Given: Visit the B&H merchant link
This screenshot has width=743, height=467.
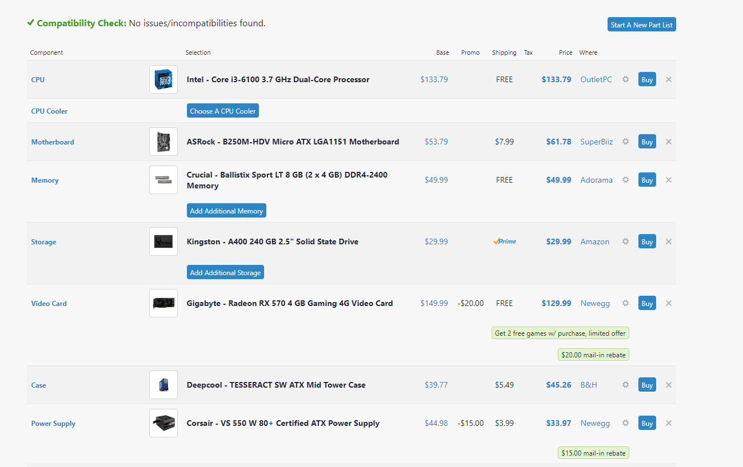Looking at the screenshot, I should (589, 385).
